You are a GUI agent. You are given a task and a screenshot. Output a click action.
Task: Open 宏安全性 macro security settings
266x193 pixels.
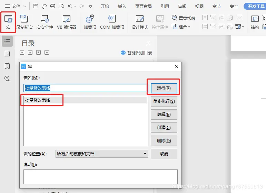(x=45, y=22)
